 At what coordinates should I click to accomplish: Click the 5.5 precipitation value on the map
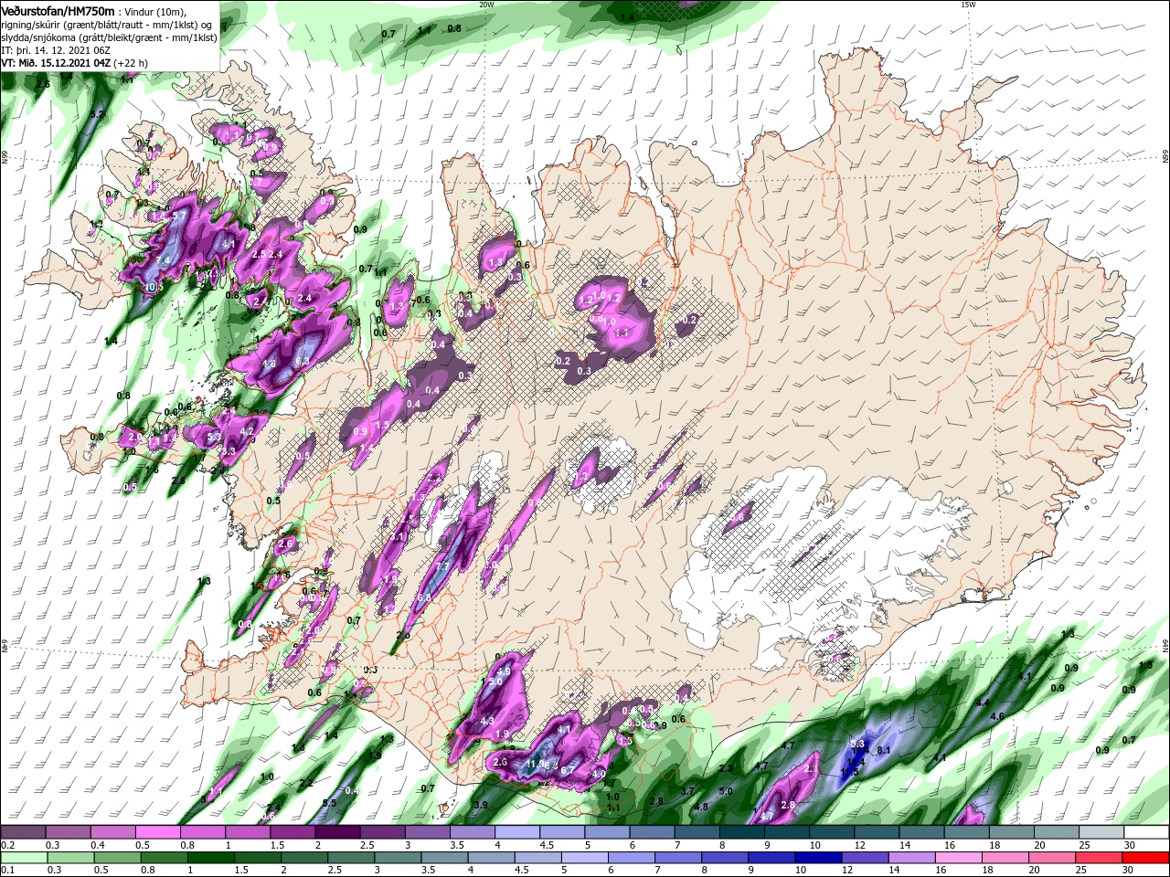coord(330,803)
